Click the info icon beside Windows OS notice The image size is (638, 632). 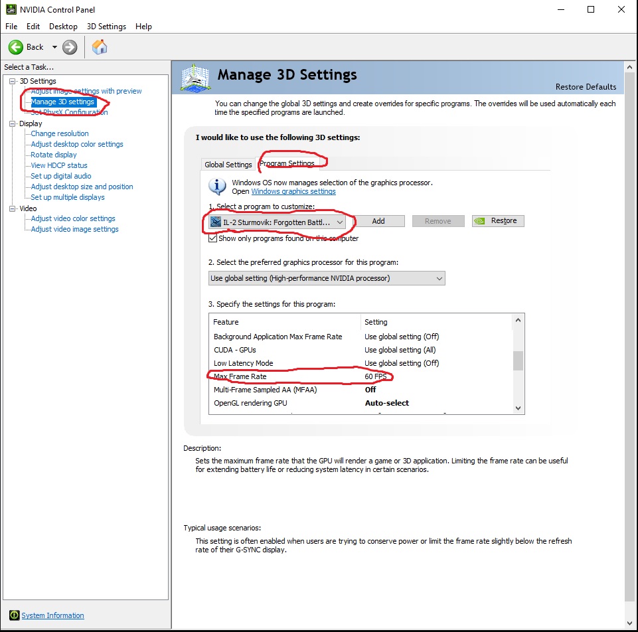click(x=217, y=187)
